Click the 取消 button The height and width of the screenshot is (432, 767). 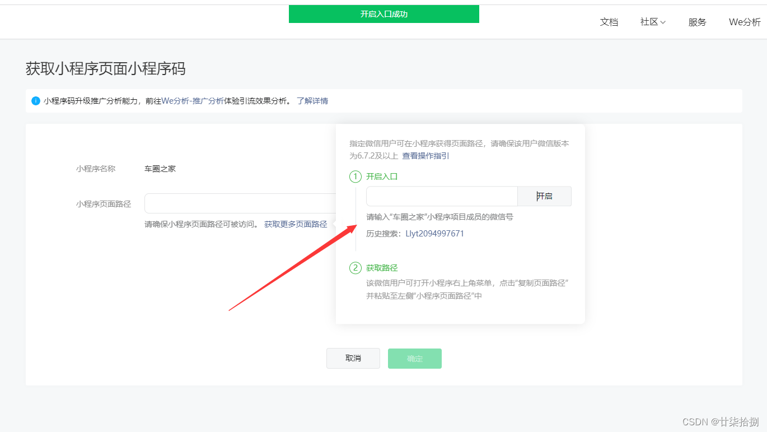[353, 359]
